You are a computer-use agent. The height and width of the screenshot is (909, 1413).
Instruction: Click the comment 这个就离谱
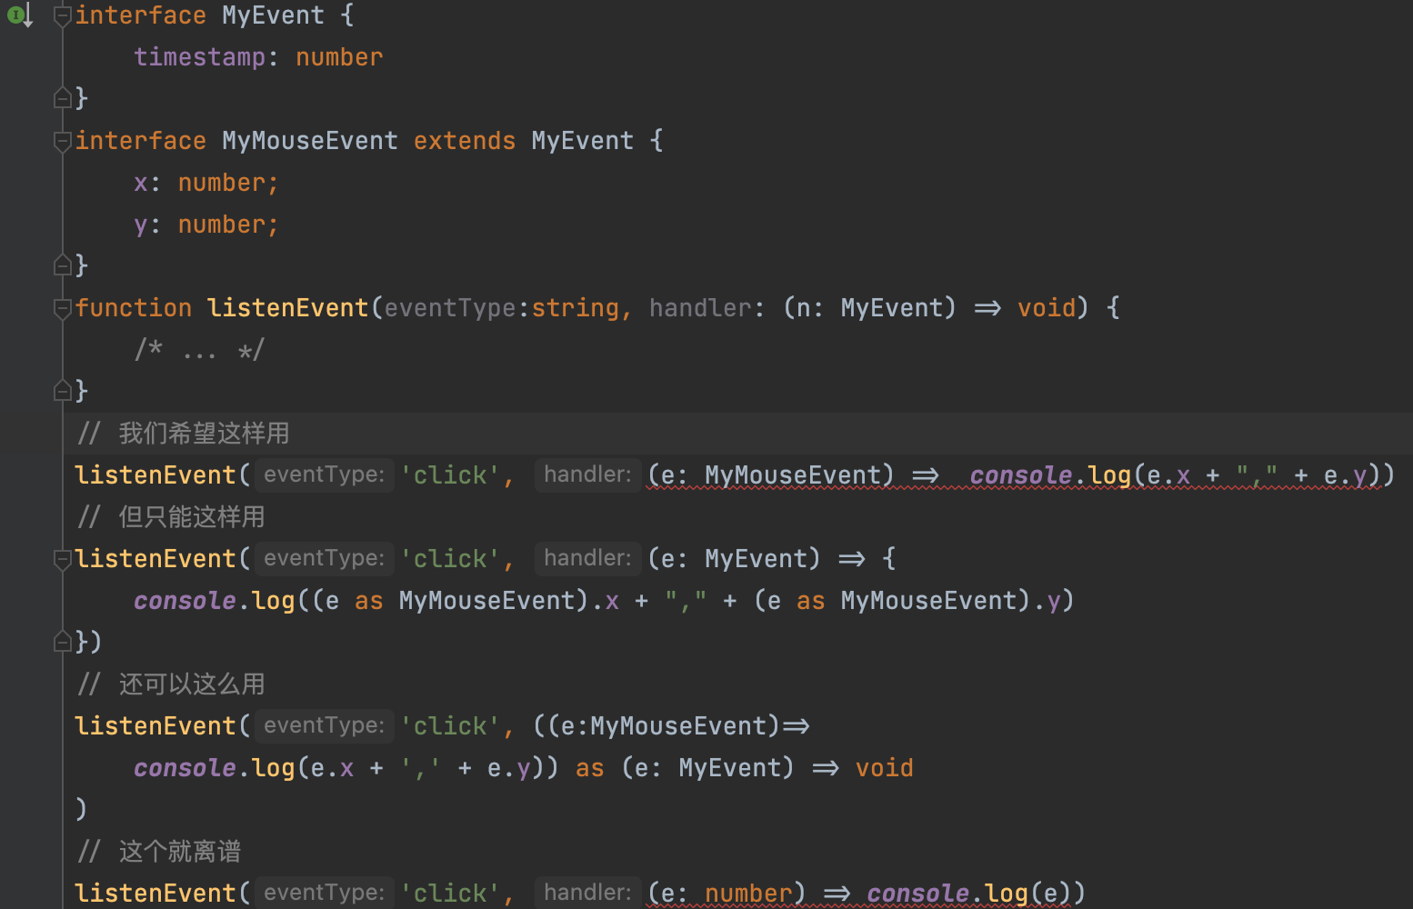pyautogui.click(x=160, y=852)
